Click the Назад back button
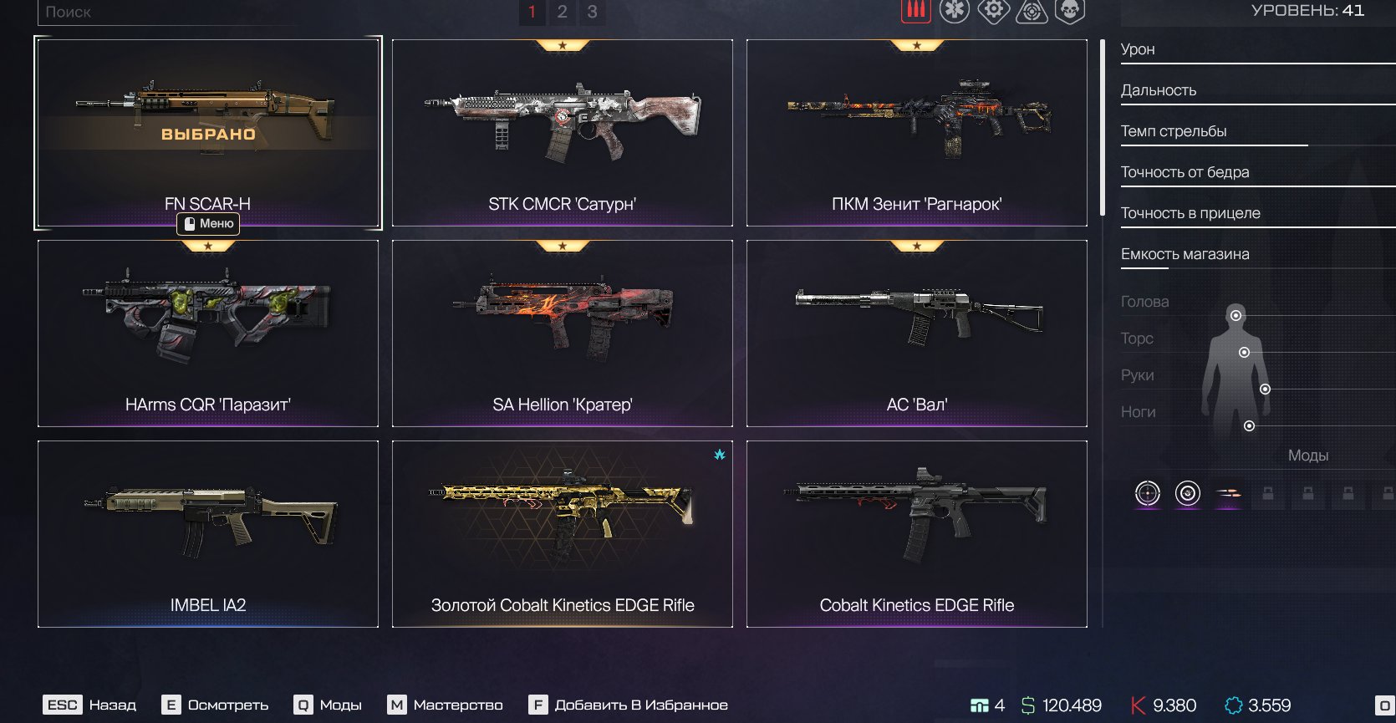 [x=90, y=705]
